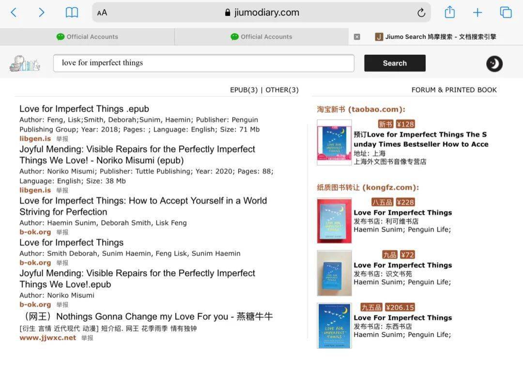Tap the Safari back arrow
Image resolution: width=523 pixels, height=373 pixels.
coord(14,13)
